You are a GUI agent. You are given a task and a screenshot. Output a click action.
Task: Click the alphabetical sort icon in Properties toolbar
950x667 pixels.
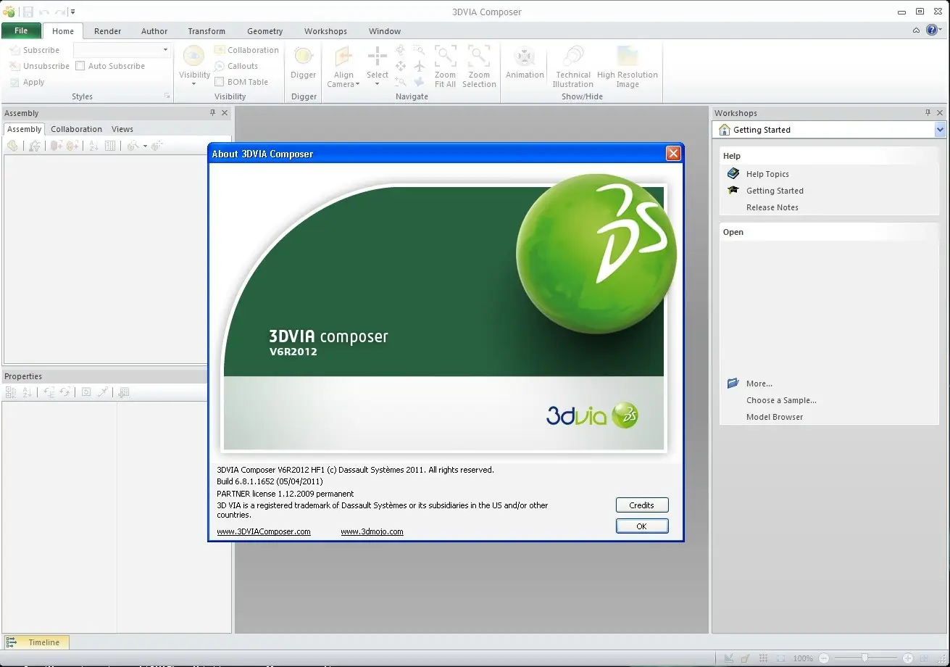point(28,392)
